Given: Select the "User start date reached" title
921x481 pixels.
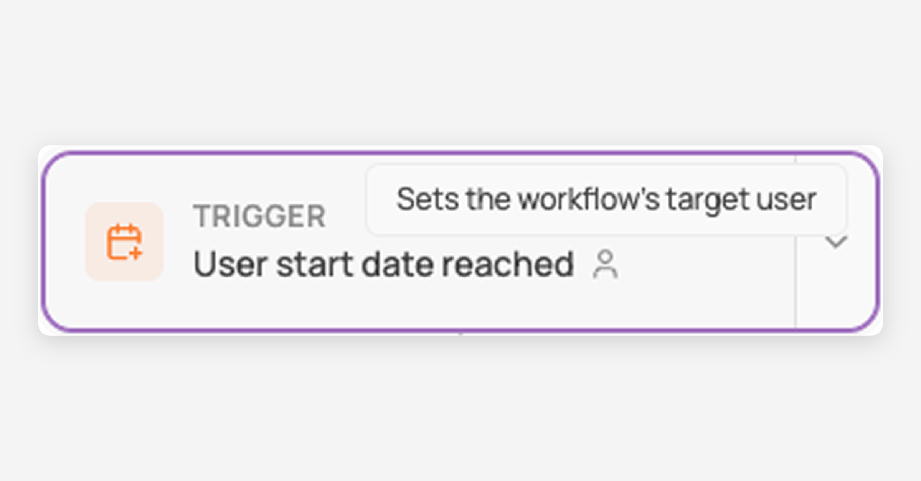Looking at the screenshot, I should click(x=383, y=264).
